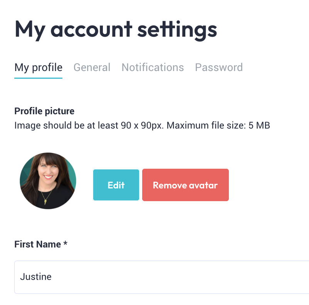Click the red Remove avatar button
309x305 pixels.
185,185
